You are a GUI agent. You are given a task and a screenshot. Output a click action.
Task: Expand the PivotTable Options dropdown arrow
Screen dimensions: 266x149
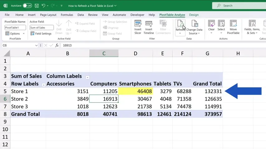pos(23,34)
